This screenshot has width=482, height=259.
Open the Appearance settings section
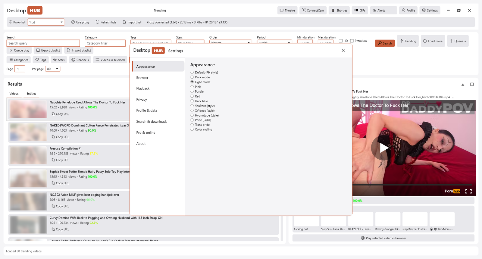pyautogui.click(x=158, y=67)
